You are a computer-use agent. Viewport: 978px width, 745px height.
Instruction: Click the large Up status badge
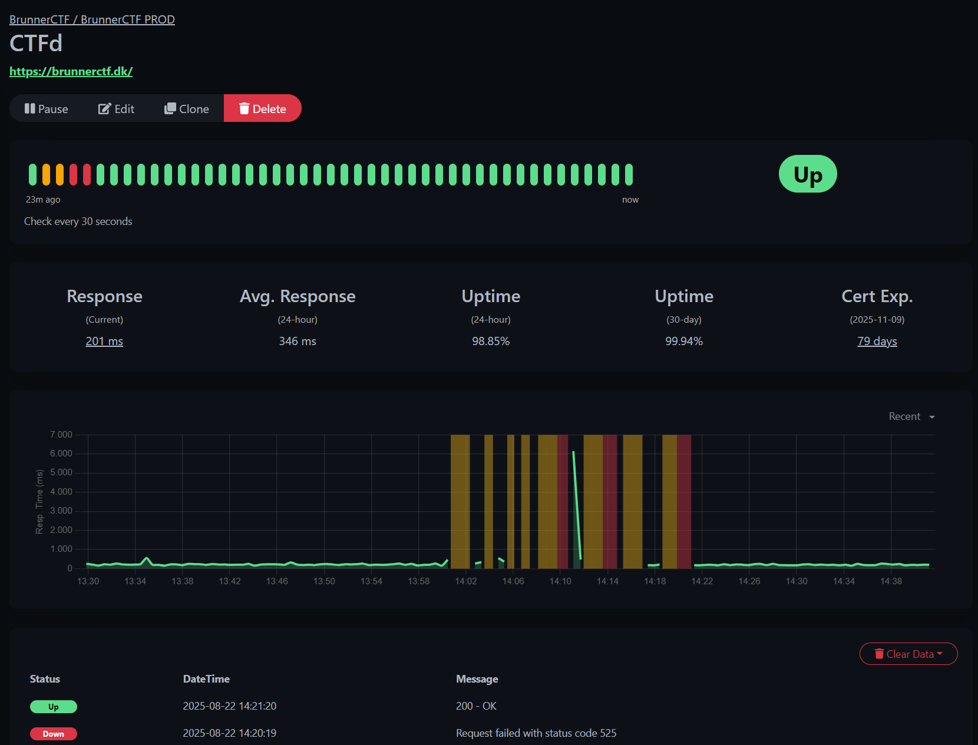click(808, 174)
